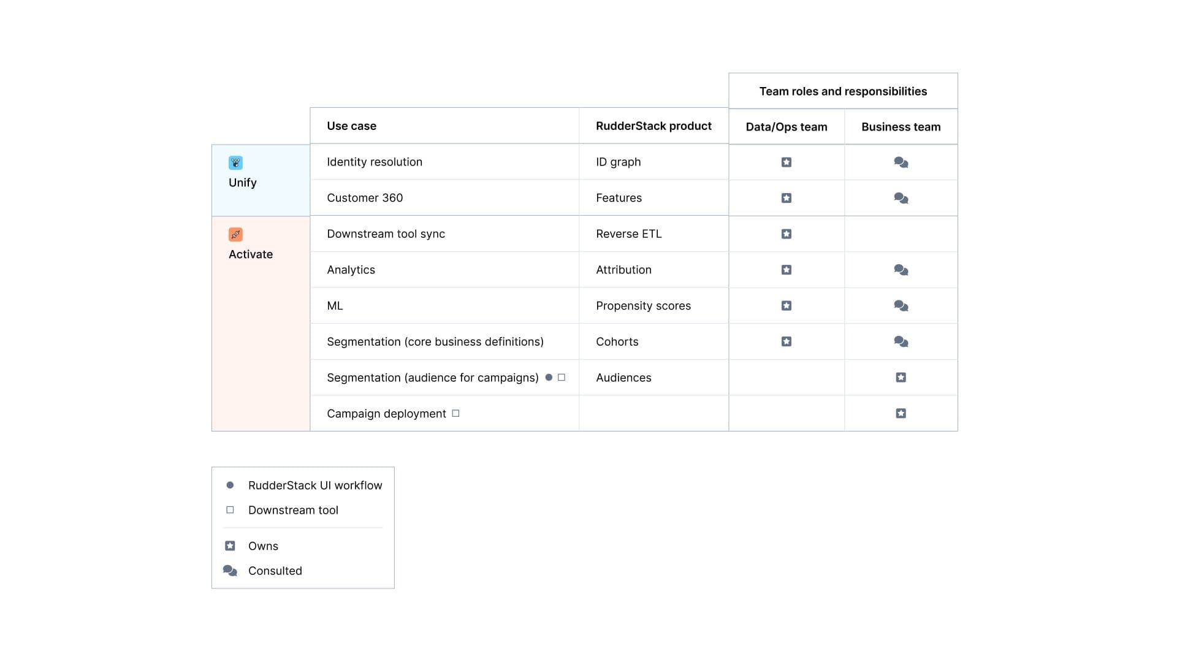Click square marker after Segmentation audience row
Viewport: 1177px width, 662px height.
(562, 378)
